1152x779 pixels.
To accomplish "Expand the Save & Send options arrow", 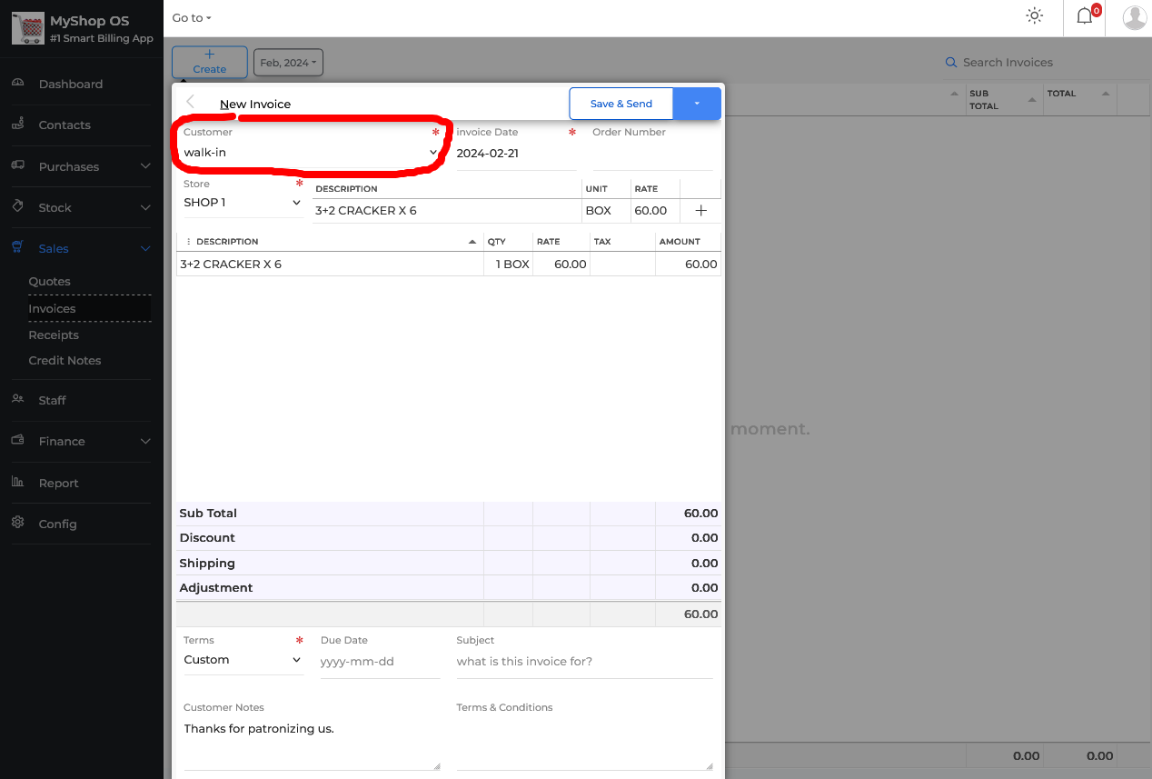I will click(x=697, y=104).
